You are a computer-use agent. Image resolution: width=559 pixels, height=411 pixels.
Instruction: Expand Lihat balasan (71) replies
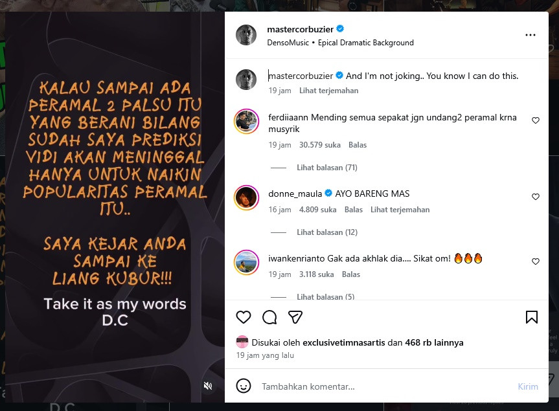[327, 168]
